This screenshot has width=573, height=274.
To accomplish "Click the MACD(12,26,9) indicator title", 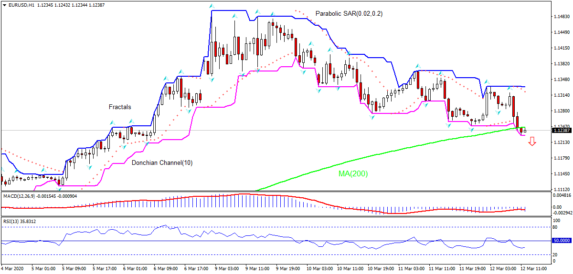I will 20,196.
